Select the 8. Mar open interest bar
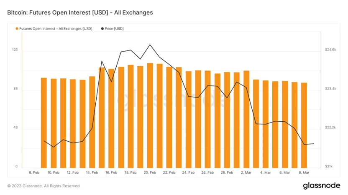Image resolution: width=348 pixels, height=195 pixels. (304, 125)
